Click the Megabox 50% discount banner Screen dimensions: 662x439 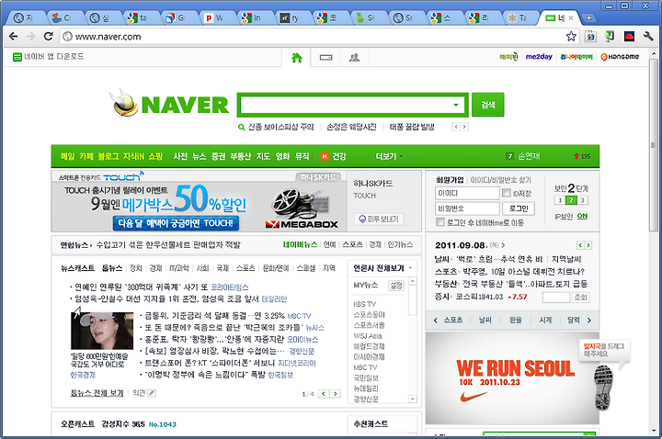(x=199, y=201)
